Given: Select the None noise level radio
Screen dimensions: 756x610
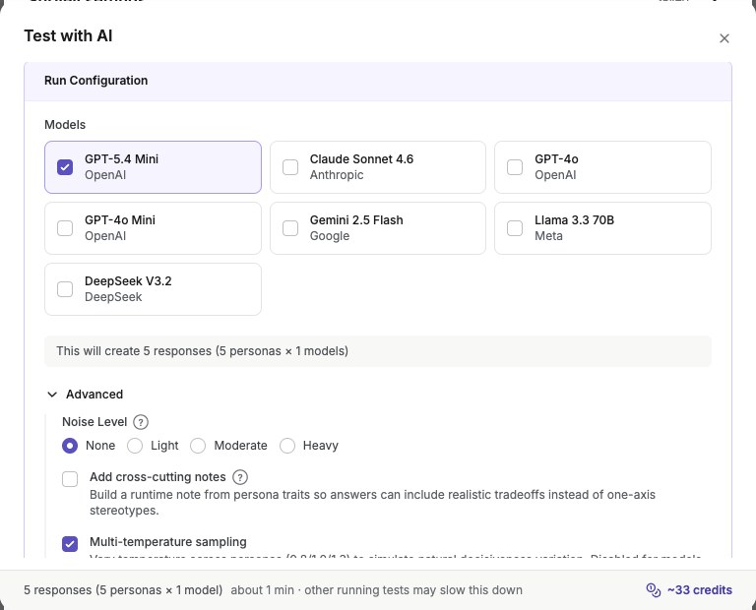Looking at the screenshot, I should point(70,446).
